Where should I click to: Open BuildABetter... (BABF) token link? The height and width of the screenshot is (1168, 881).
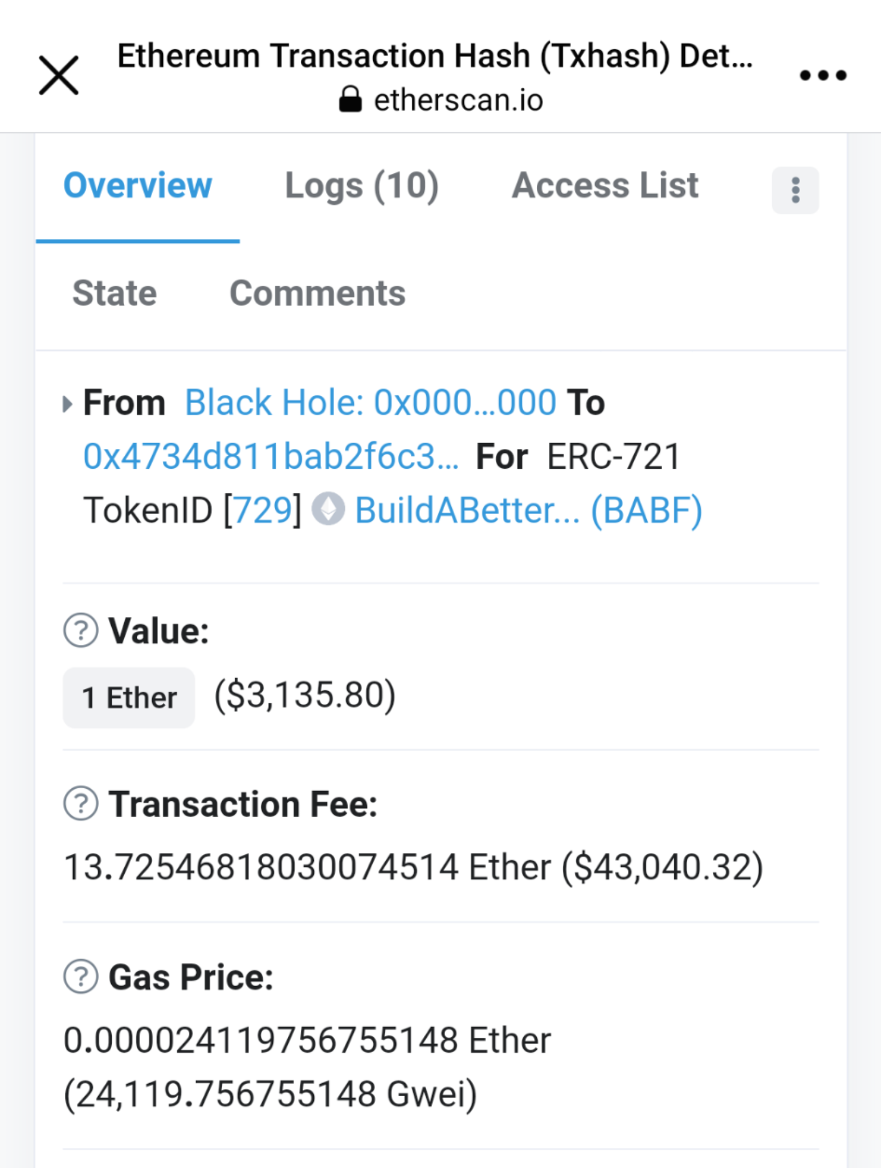click(528, 510)
